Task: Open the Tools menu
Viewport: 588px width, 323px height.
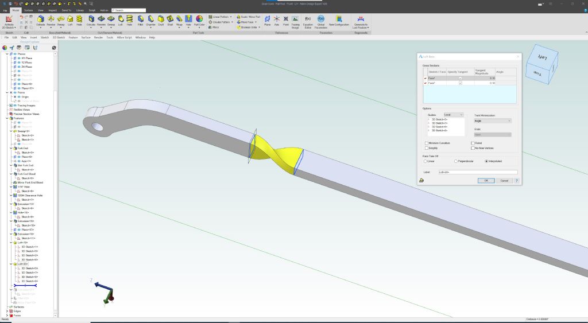Action: point(110,37)
